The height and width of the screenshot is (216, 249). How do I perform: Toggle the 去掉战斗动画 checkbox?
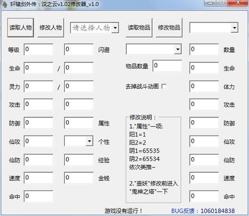click(164, 86)
